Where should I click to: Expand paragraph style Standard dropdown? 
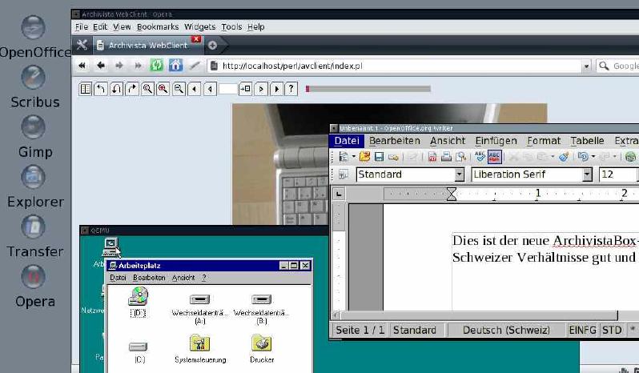click(460, 174)
